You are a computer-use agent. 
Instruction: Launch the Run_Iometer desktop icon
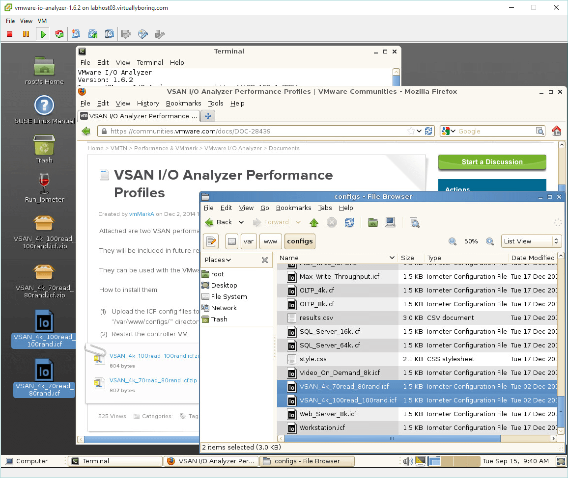tap(44, 188)
